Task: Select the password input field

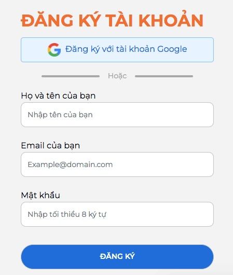Action: 117,214
